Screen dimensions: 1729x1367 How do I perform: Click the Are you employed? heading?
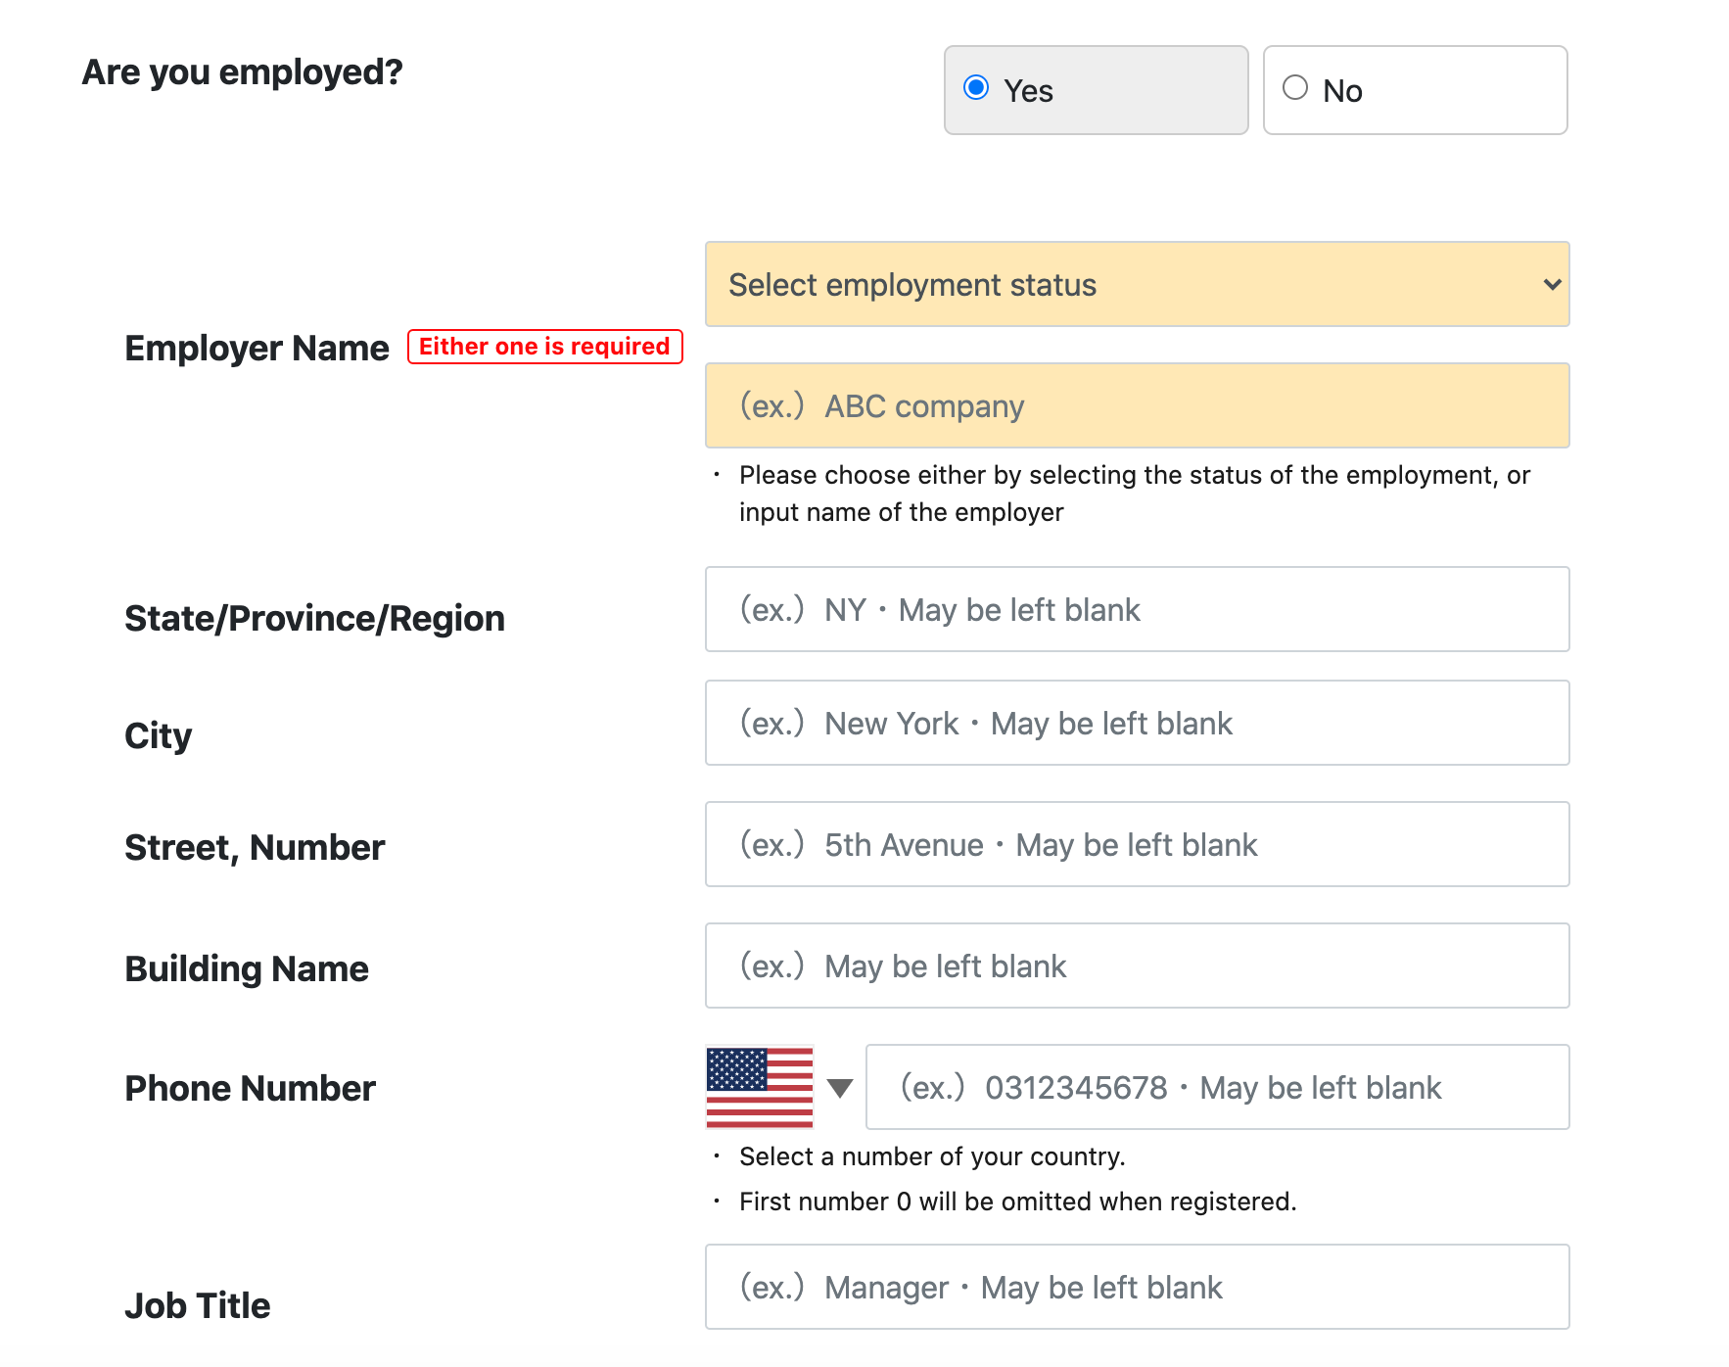tap(242, 72)
